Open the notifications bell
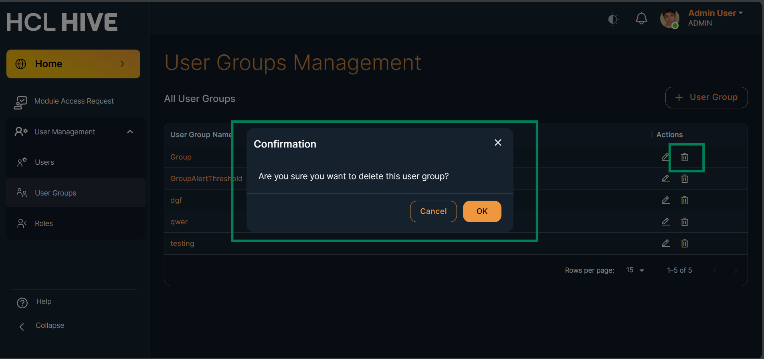Image resolution: width=764 pixels, height=359 pixels. coord(641,18)
